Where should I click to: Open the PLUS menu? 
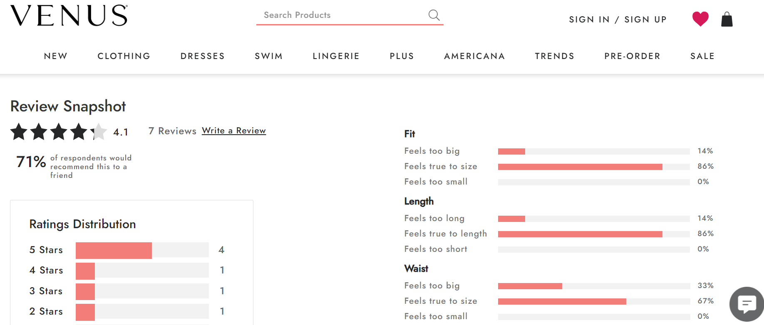[x=402, y=56]
